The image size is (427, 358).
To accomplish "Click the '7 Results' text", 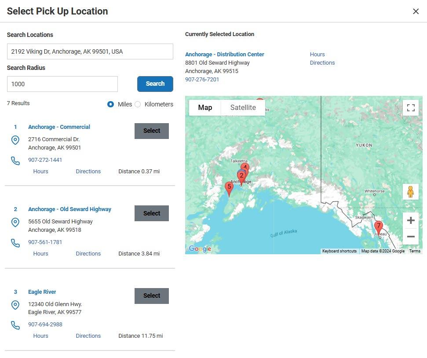I will pos(18,103).
